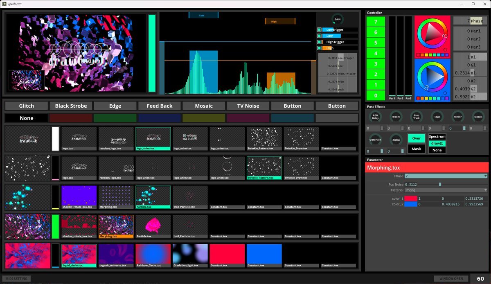Click the GAIN knob
Screen dimensions: 491x284
coord(338,19)
